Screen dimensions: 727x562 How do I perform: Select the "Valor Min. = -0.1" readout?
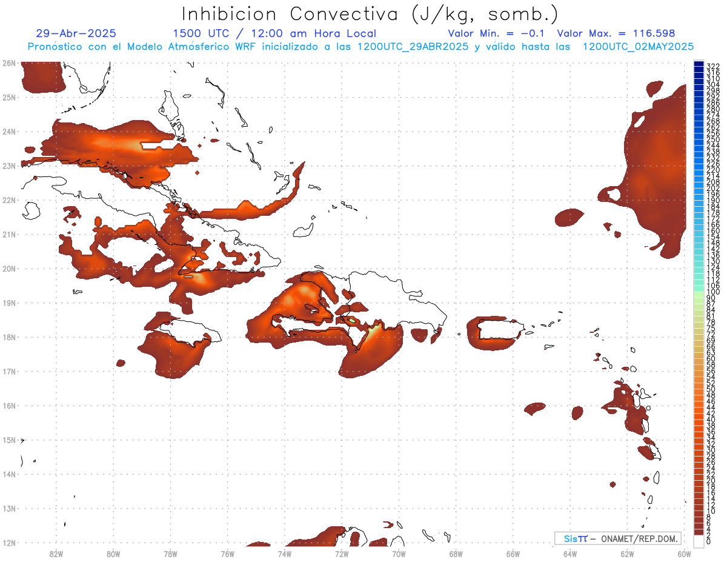coord(496,33)
